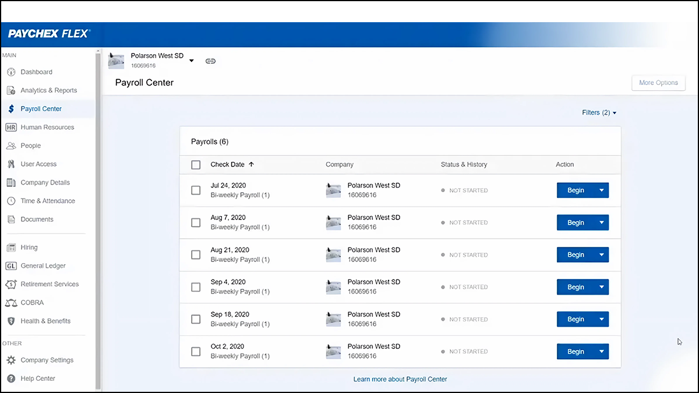Check the Aug 7, 2020 payroll checkbox
Screen dimensions: 699x393
coord(196,222)
